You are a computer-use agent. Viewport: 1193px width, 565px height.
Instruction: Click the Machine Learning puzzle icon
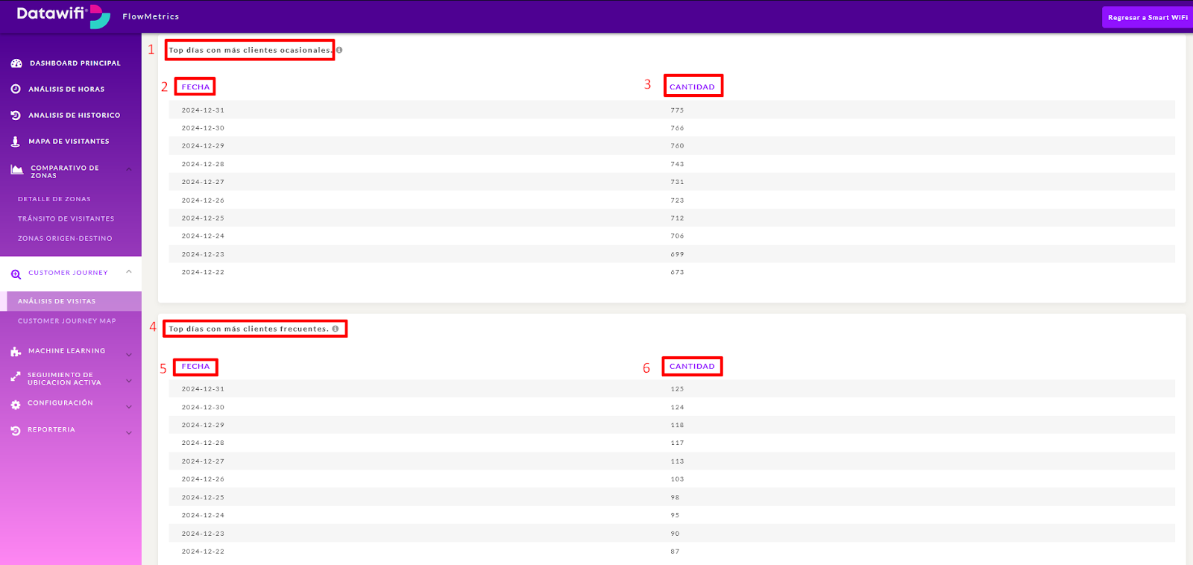click(16, 352)
